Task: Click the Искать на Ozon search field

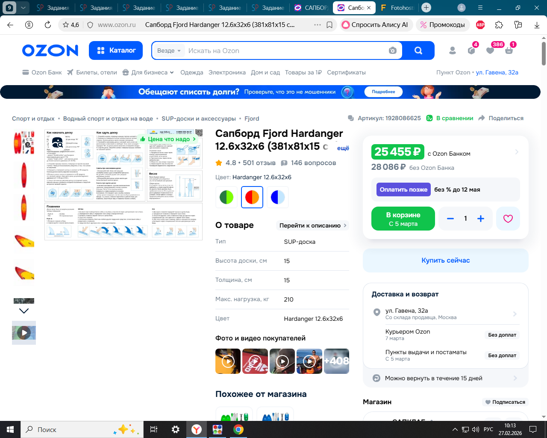Action: [x=286, y=50]
